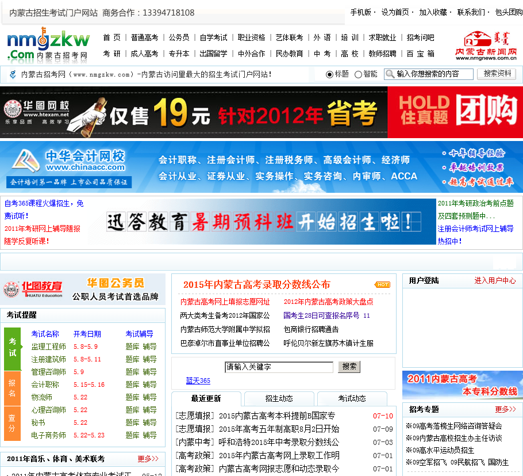The height and width of the screenshot is (476, 523).
Task: Switch to the 最近更新 tab
Action: 206,398
